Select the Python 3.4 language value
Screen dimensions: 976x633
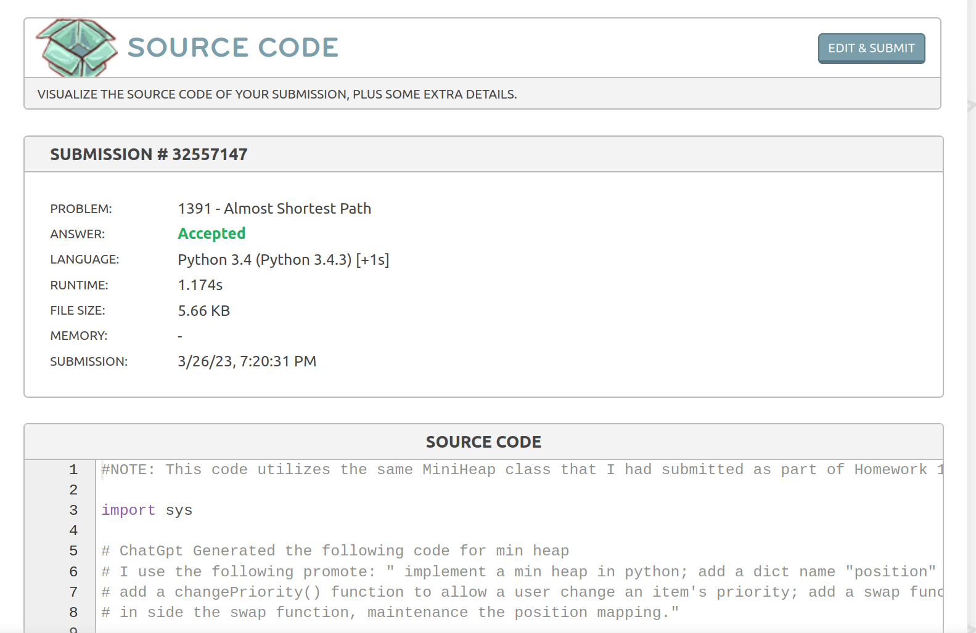coord(283,260)
